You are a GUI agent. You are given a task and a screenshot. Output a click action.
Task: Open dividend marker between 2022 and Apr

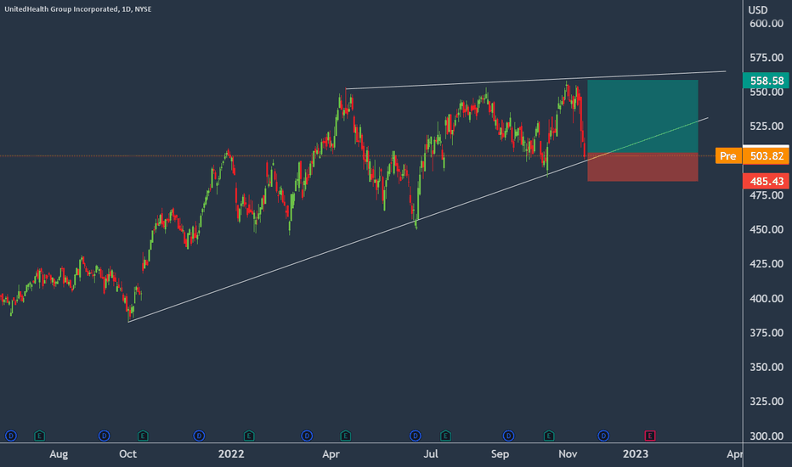[x=307, y=436]
